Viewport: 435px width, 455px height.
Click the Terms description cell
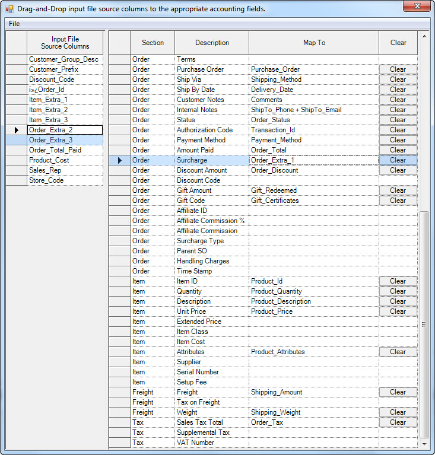pyautogui.click(x=212, y=59)
